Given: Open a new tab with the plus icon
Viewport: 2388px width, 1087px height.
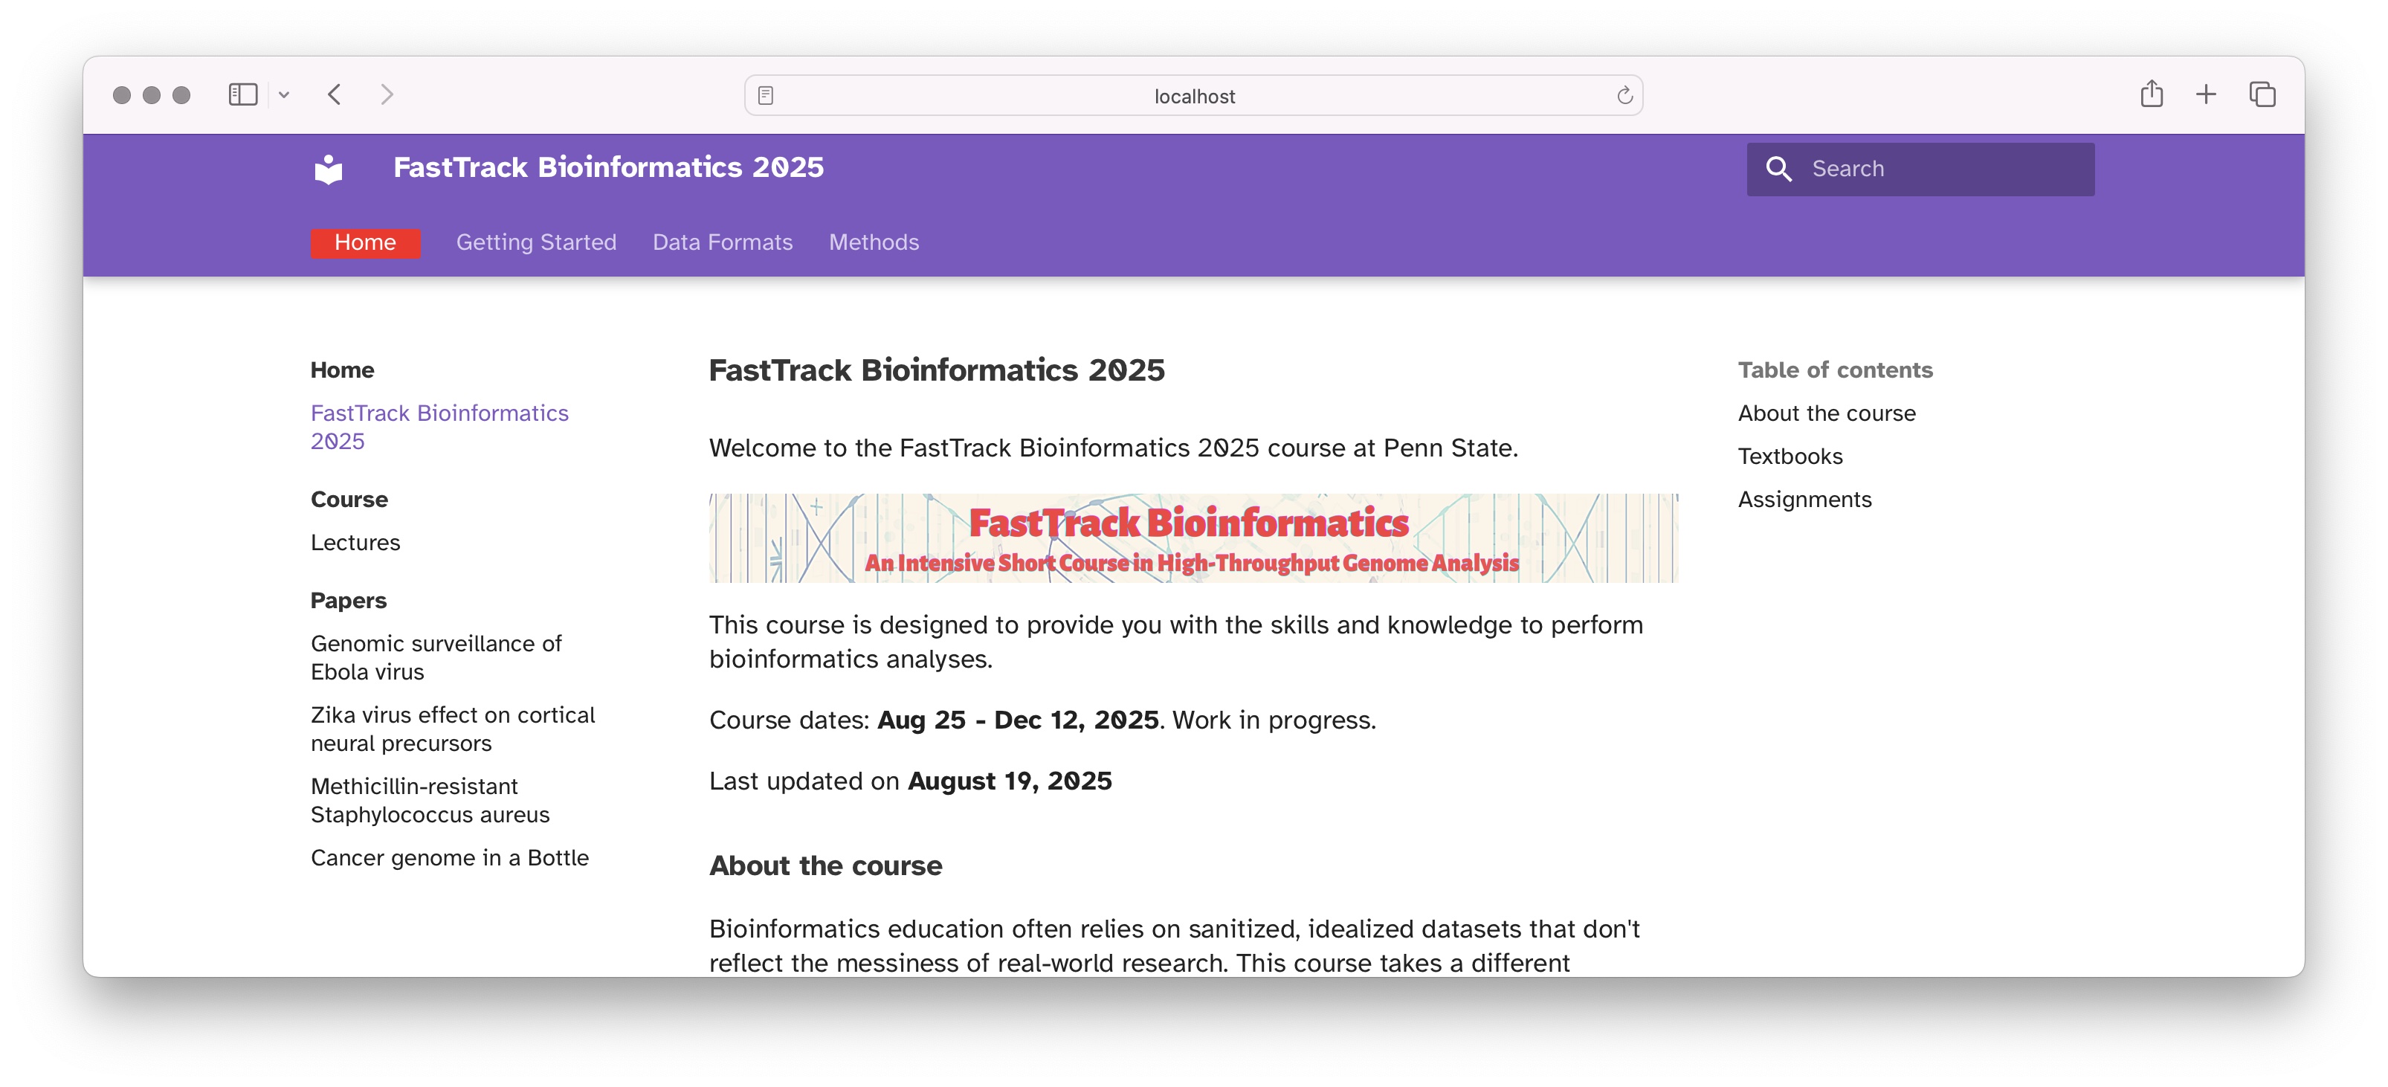Looking at the screenshot, I should coord(2205,94).
